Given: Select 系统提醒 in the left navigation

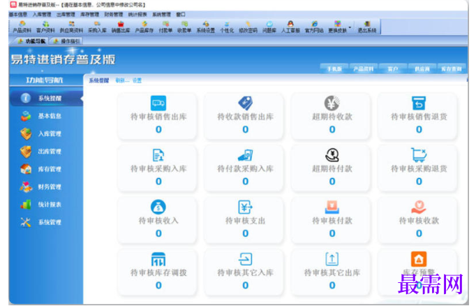Looking at the screenshot, I should tap(47, 98).
